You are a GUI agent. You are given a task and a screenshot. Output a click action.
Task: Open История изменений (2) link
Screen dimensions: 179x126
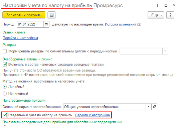tap(123, 24)
